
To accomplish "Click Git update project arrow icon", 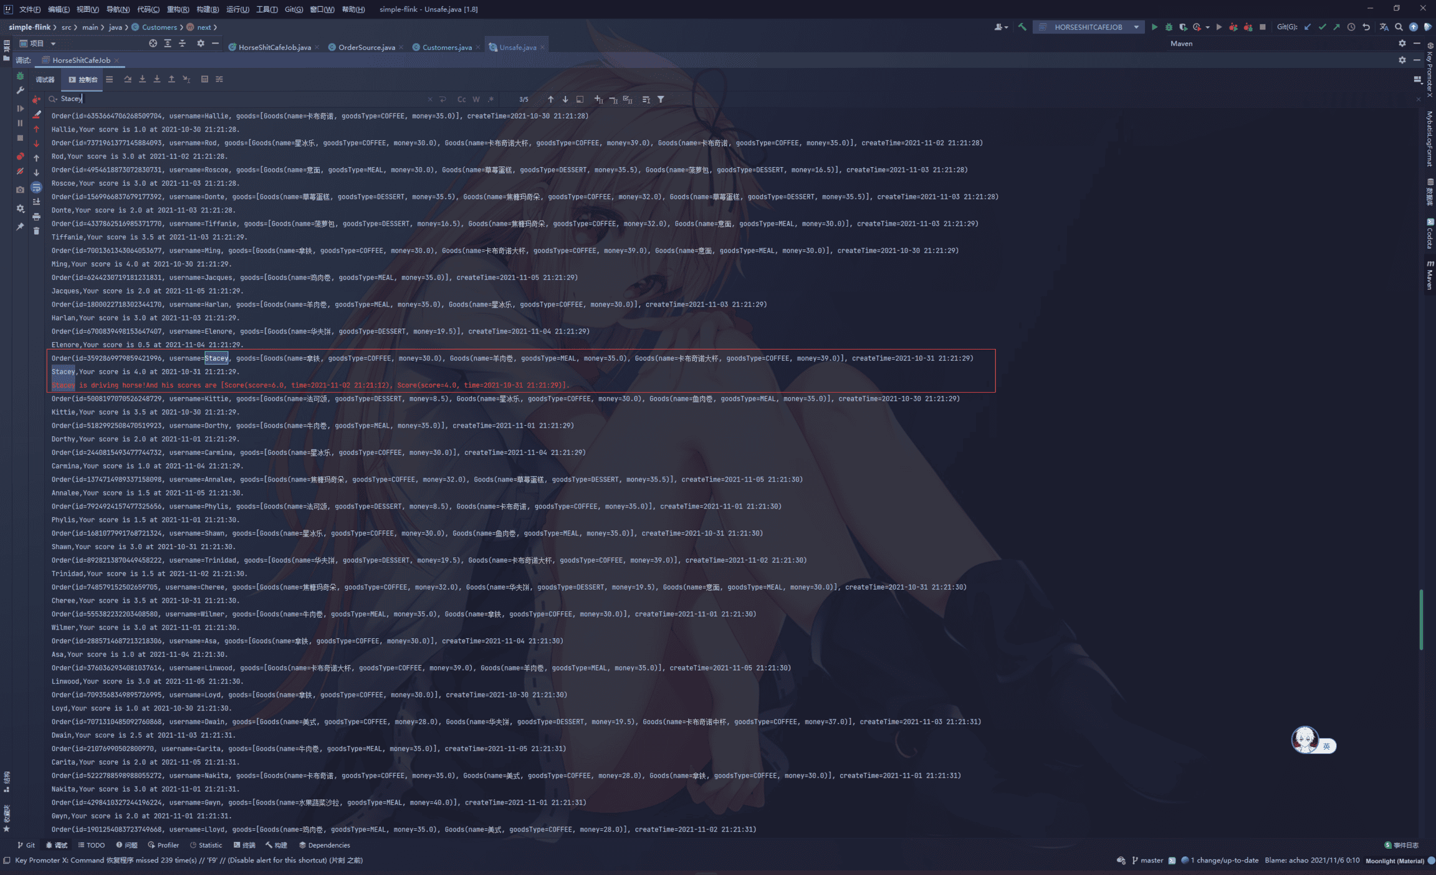I will [x=1308, y=27].
